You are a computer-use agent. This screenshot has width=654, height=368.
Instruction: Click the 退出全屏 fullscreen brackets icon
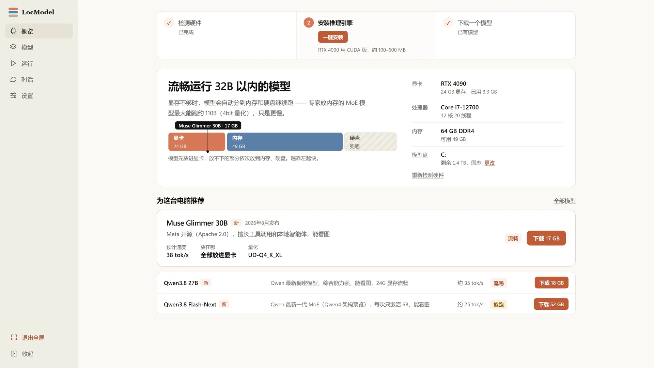click(14, 338)
